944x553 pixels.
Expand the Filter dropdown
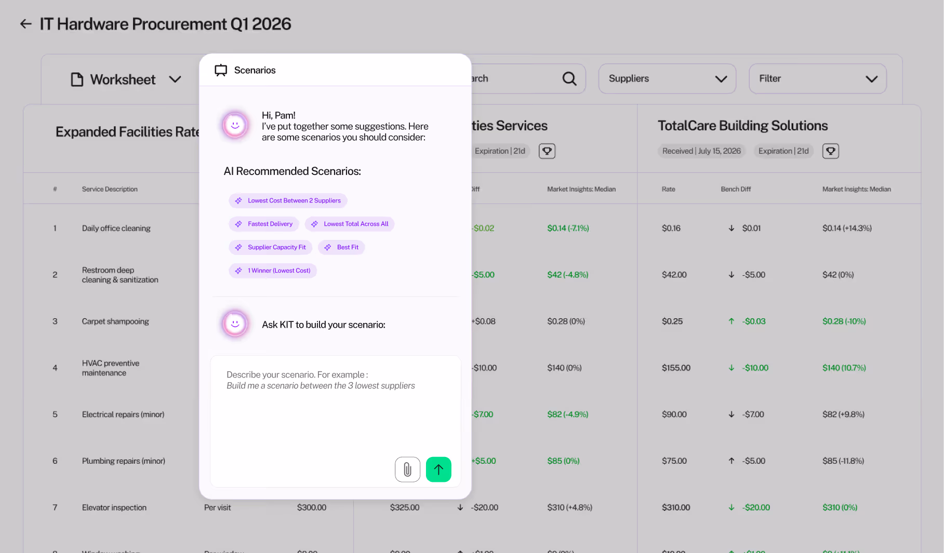pyautogui.click(x=817, y=78)
